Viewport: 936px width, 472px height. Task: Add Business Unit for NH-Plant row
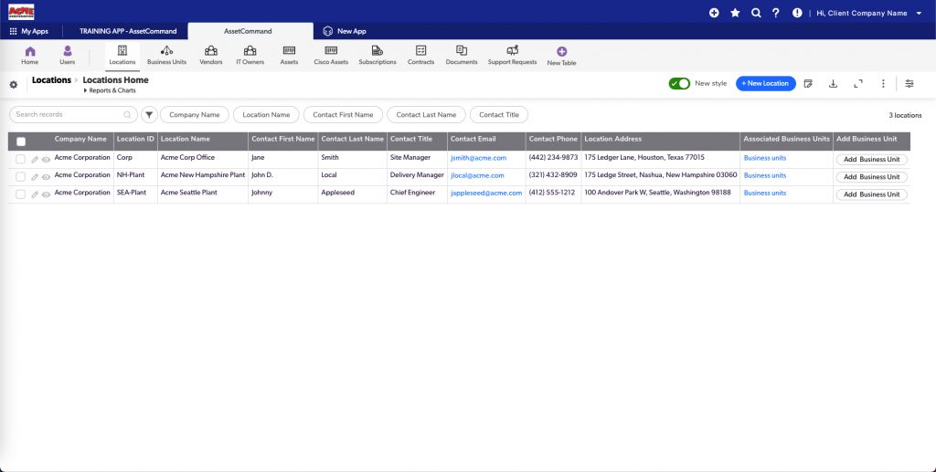tap(871, 177)
